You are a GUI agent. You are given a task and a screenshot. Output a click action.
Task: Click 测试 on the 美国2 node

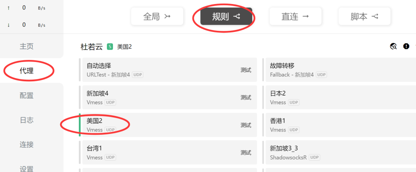tap(246, 125)
